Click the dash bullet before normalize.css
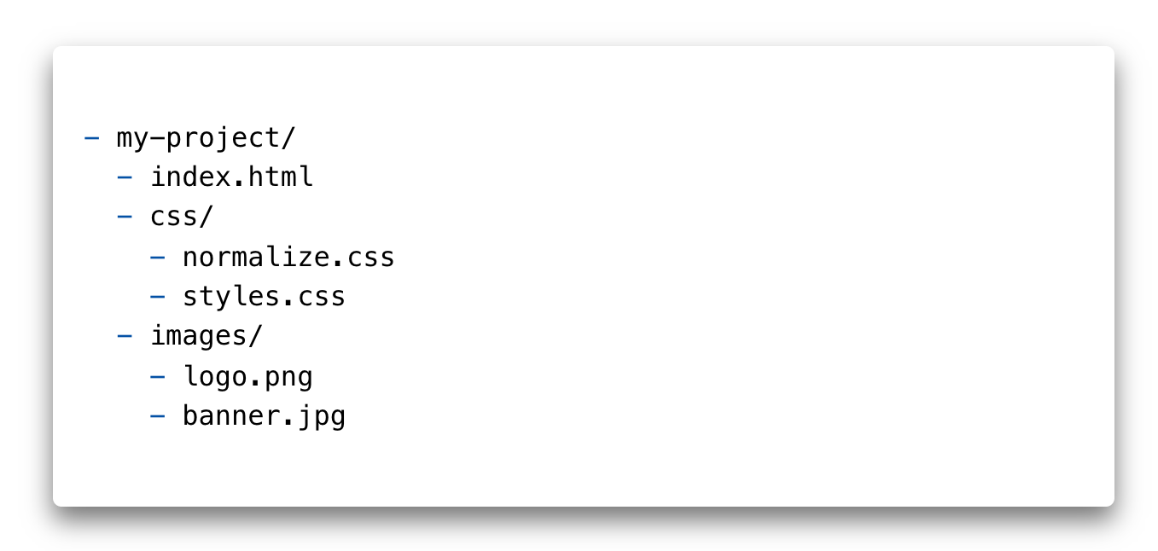This screenshot has width=1158, height=551. (158, 257)
